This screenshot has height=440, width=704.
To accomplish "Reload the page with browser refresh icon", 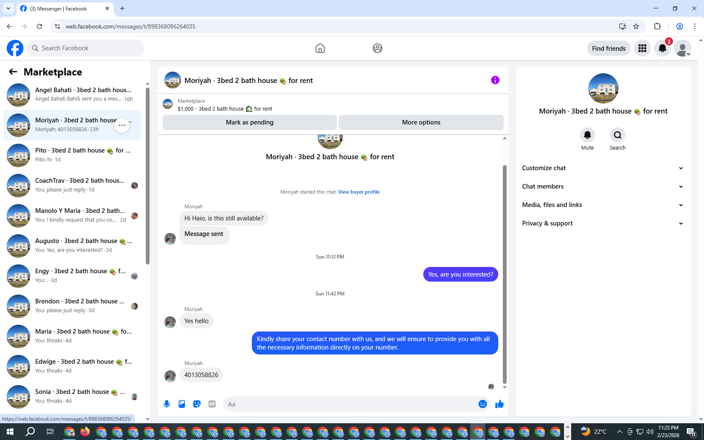I will [39, 26].
